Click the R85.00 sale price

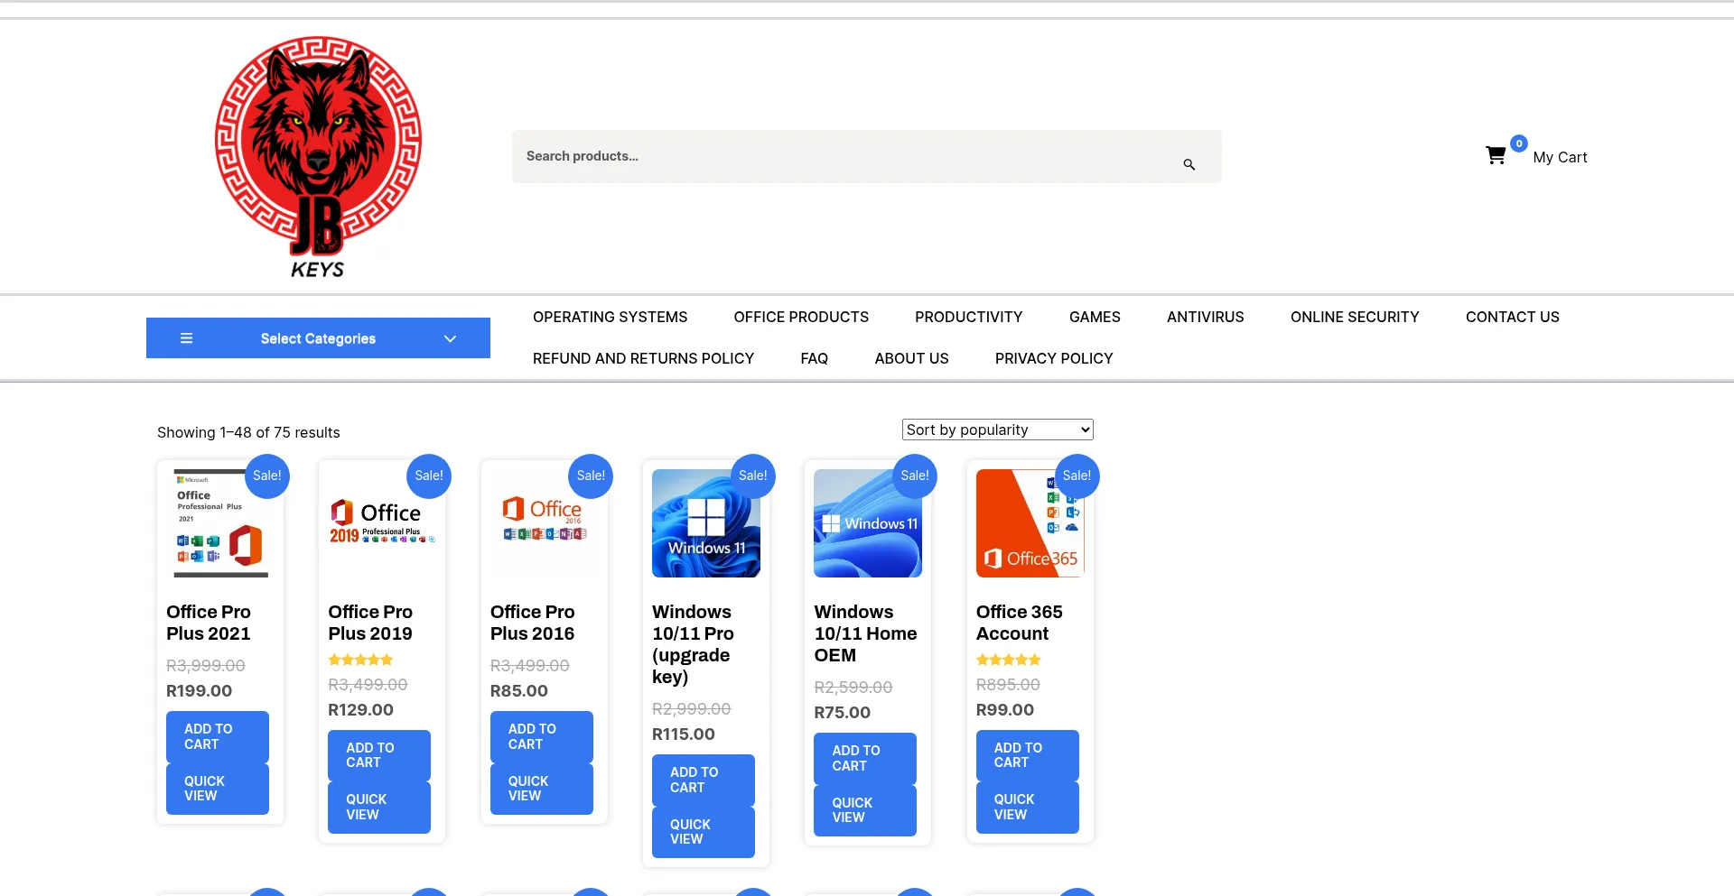click(x=519, y=691)
